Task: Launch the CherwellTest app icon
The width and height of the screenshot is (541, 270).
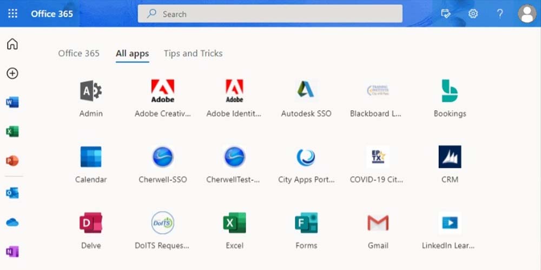Action: pos(235,157)
